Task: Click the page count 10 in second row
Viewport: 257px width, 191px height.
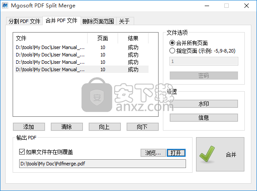Action: 103,55
